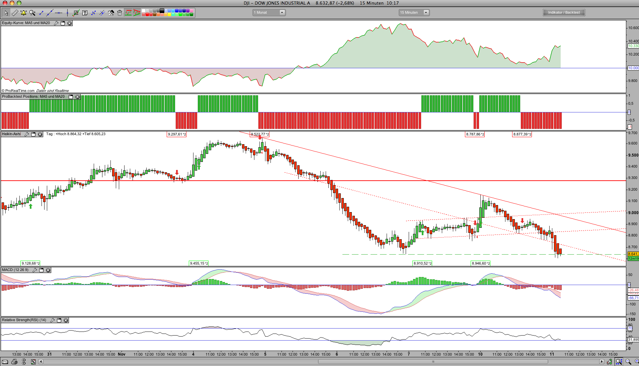Toggle the red triangle pattern mode icon
Screen dimensions: 639x366
coord(137,13)
